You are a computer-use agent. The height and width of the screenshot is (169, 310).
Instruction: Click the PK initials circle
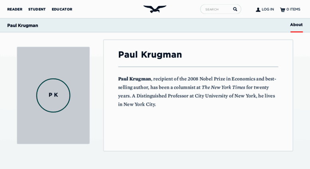coord(53,95)
